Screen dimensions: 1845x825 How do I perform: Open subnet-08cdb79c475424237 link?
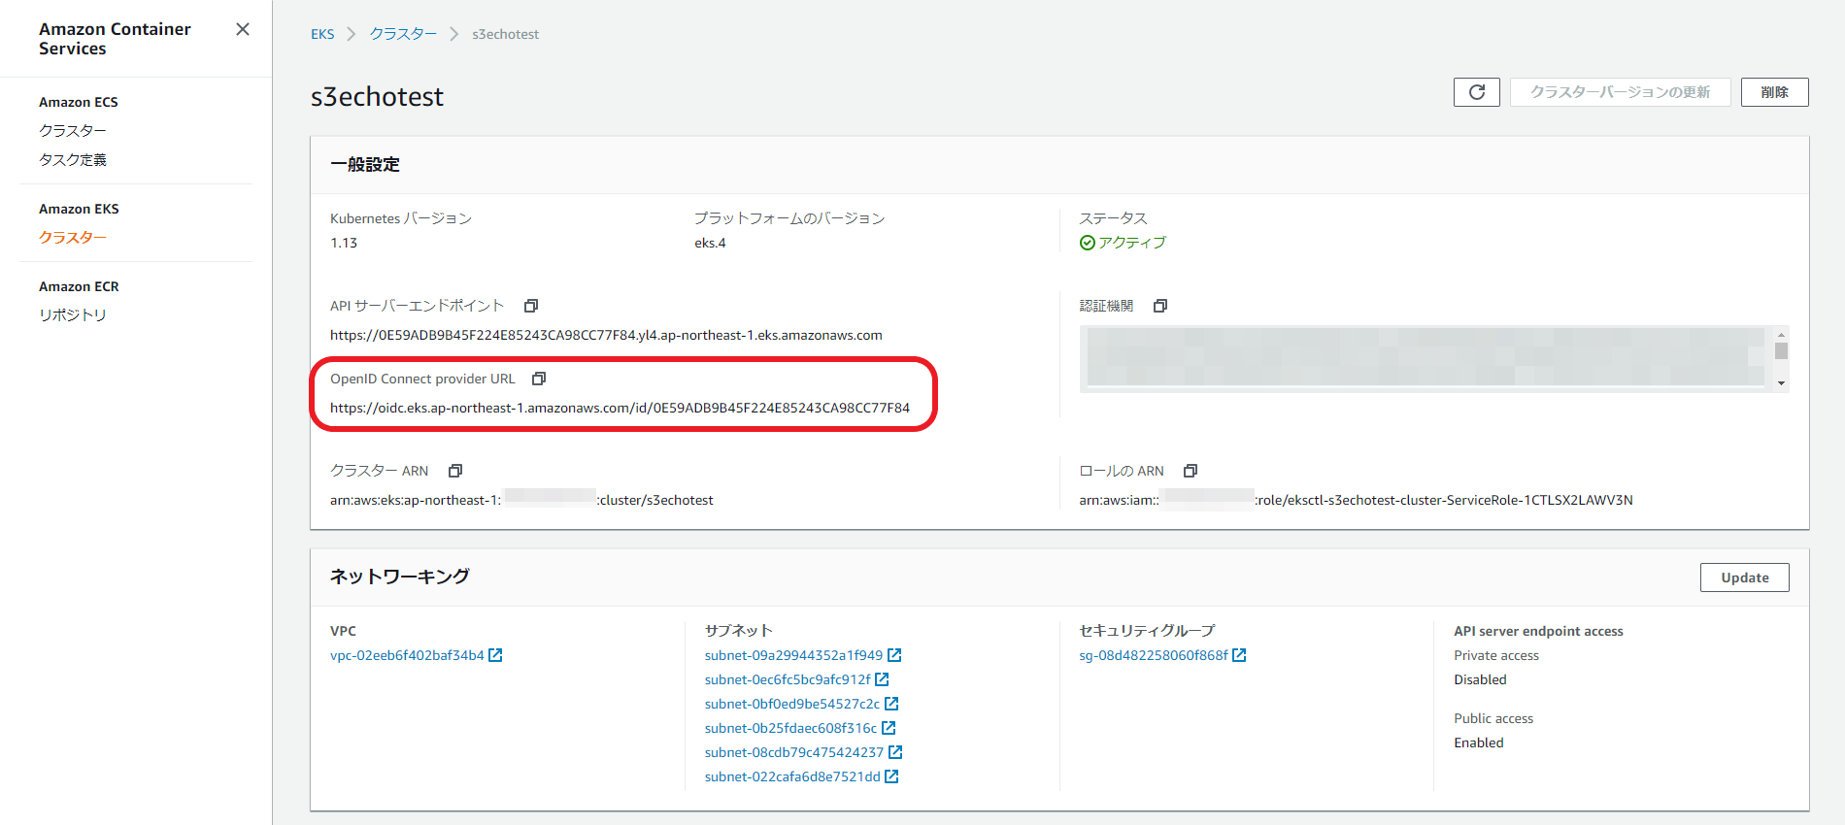coord(794,752)
